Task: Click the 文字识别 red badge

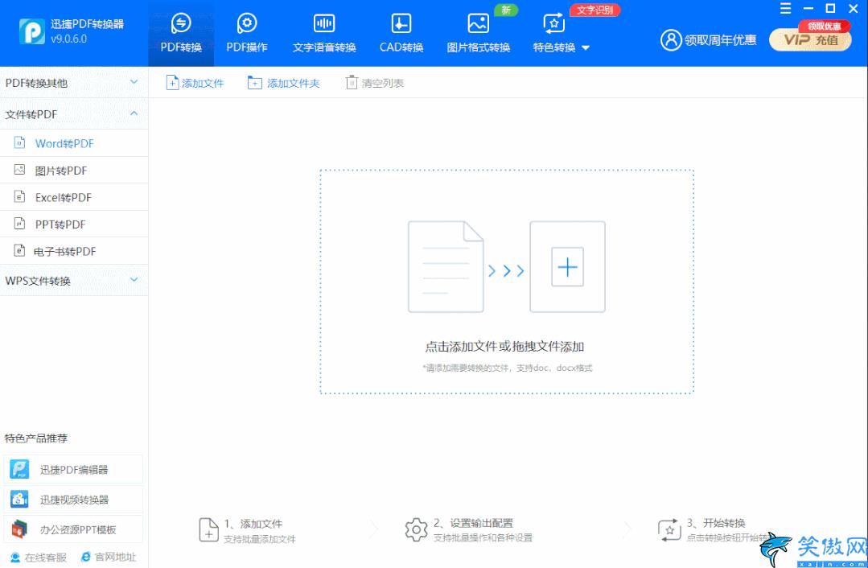Action: tap(595, 10)
